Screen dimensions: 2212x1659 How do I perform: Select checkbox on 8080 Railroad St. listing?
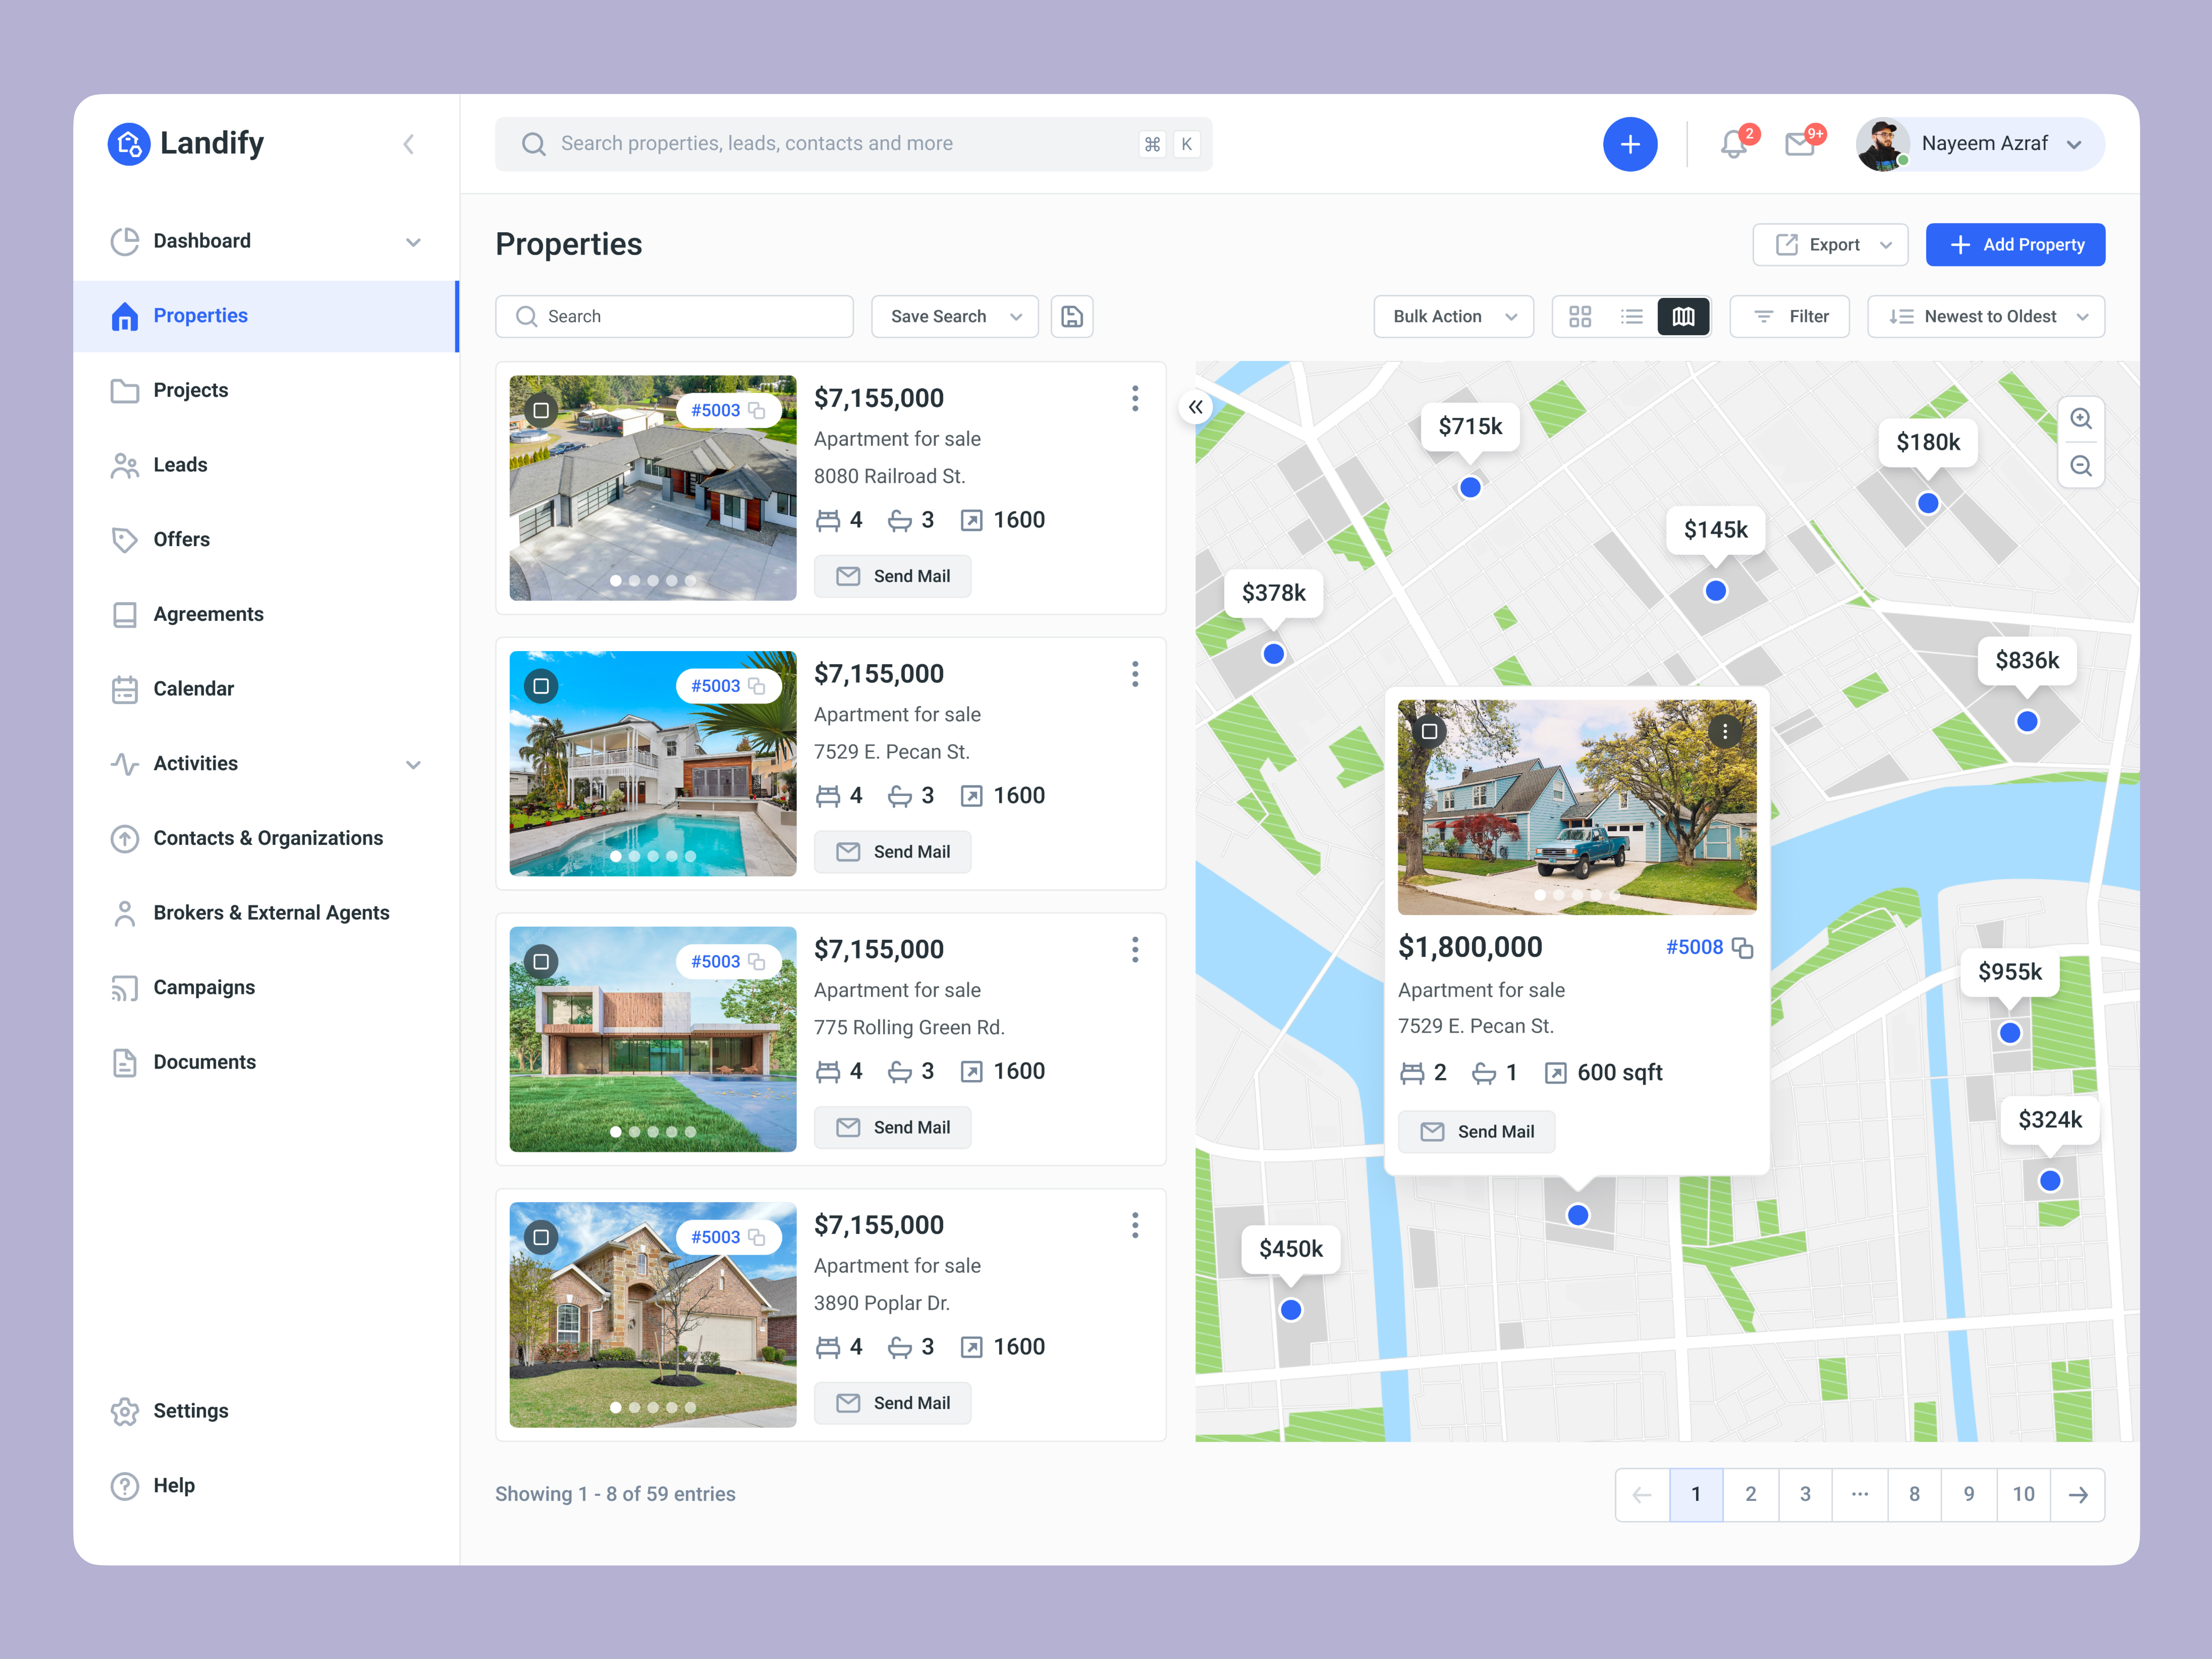(x=541, y=410)
